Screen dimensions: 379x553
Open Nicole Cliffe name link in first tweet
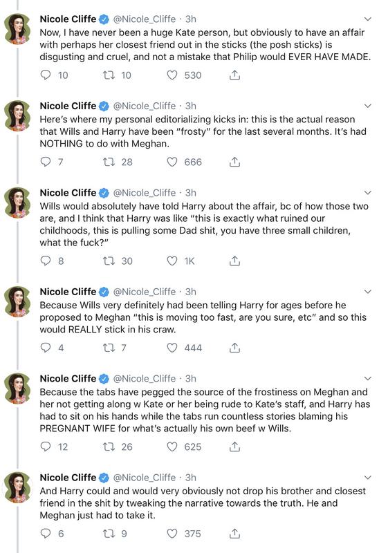click(68, 19)
